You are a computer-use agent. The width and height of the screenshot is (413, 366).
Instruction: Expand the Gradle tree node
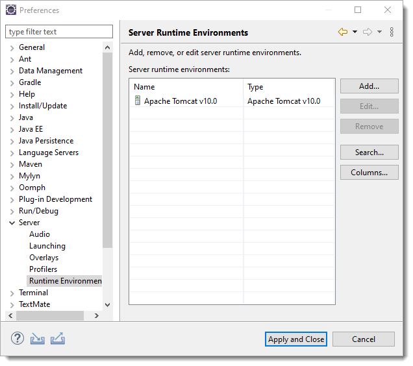pos(12,83)
